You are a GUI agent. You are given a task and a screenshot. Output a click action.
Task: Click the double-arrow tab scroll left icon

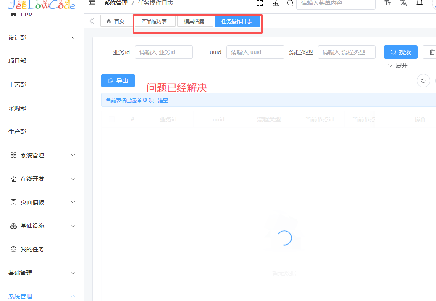(92, 21)
